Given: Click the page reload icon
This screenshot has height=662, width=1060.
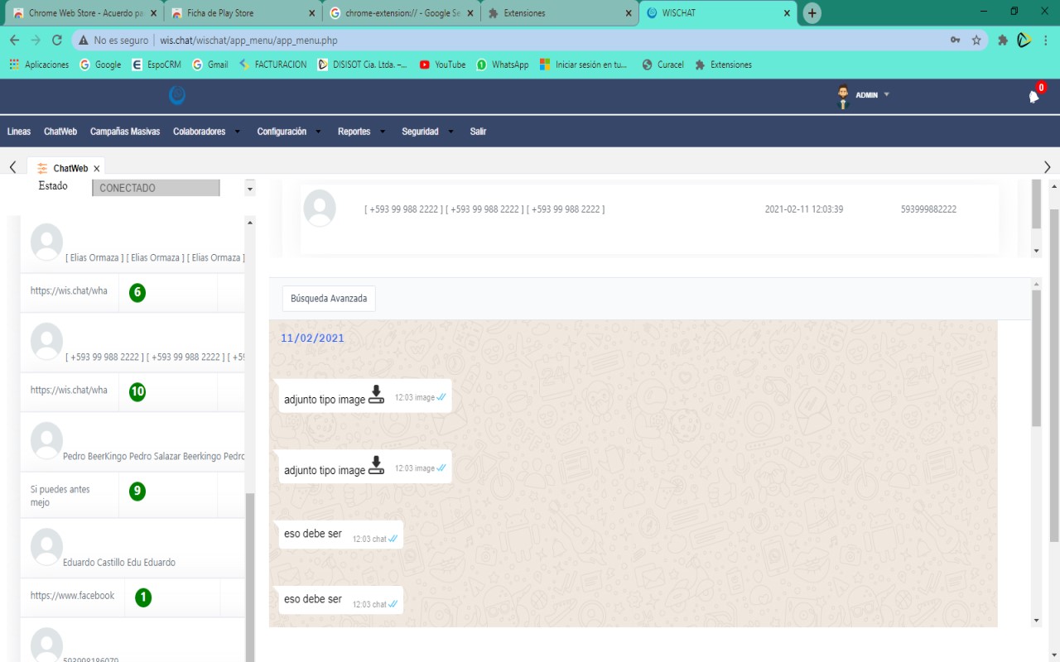Looking at the screenshot, I should [55, 39].
